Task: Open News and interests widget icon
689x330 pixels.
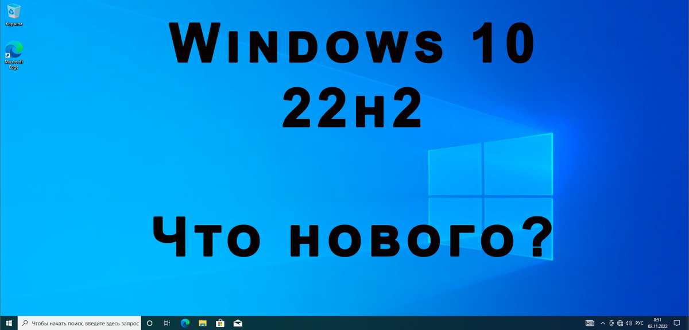Action: [x=590, y=323]
